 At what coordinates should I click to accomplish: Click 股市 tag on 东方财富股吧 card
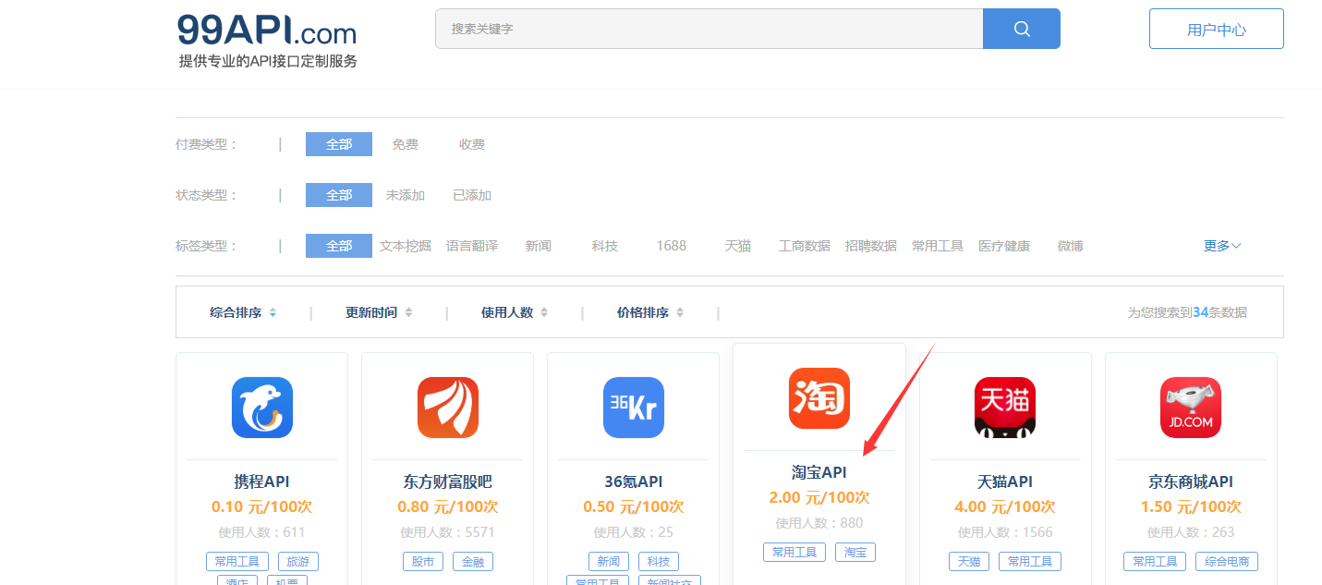click(423, 561)
